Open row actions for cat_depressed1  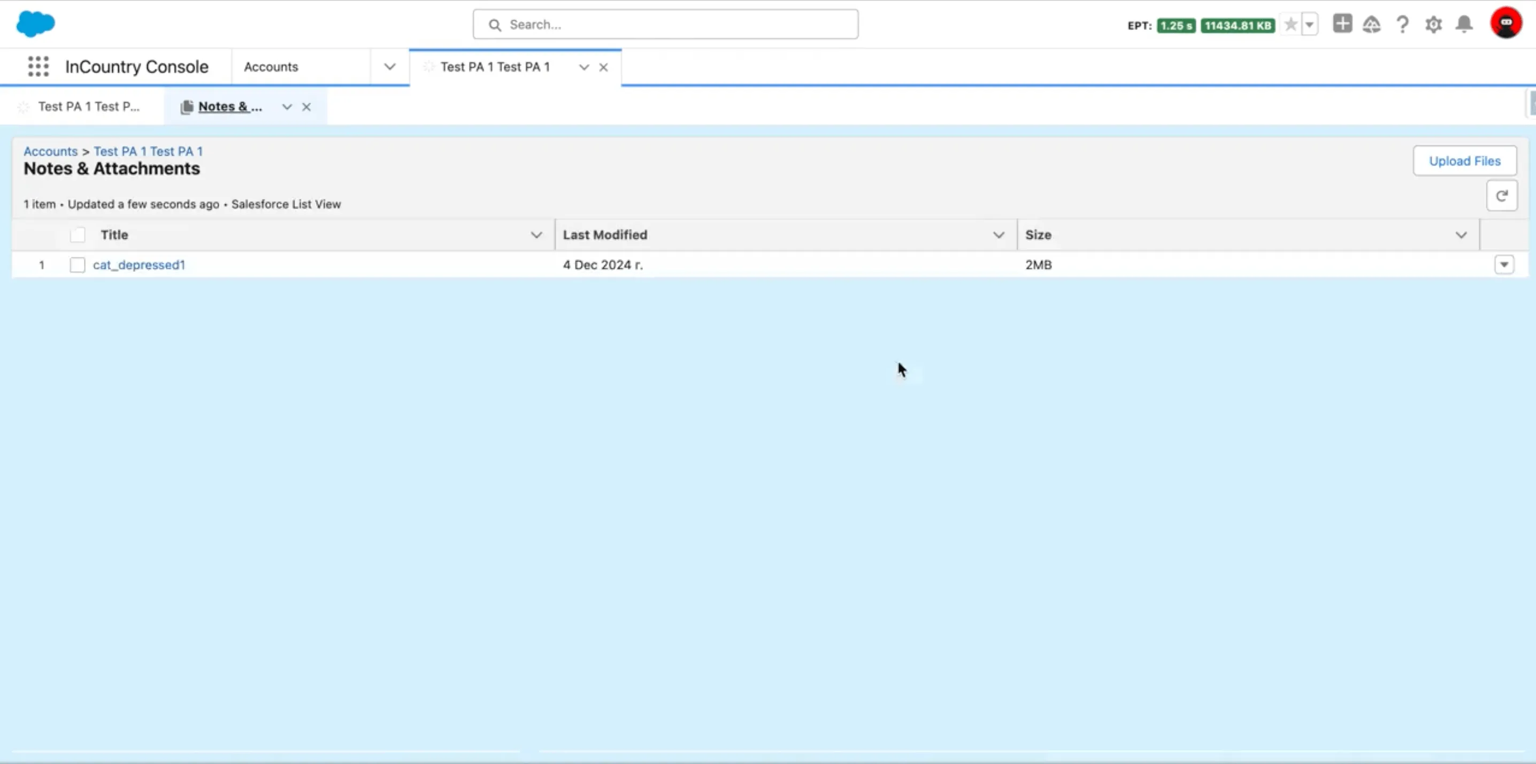click(x=1504, y=265)
